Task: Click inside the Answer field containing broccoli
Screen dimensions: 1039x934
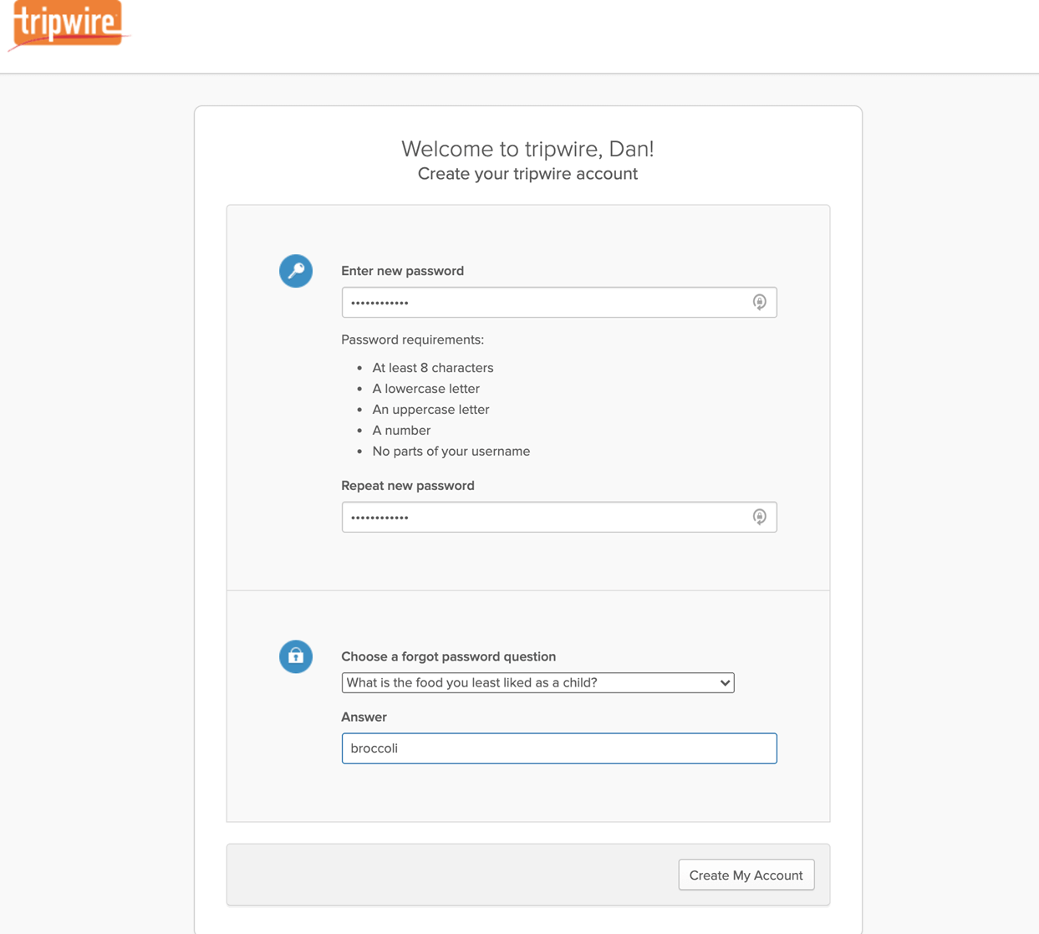Action: coord(559,748)
